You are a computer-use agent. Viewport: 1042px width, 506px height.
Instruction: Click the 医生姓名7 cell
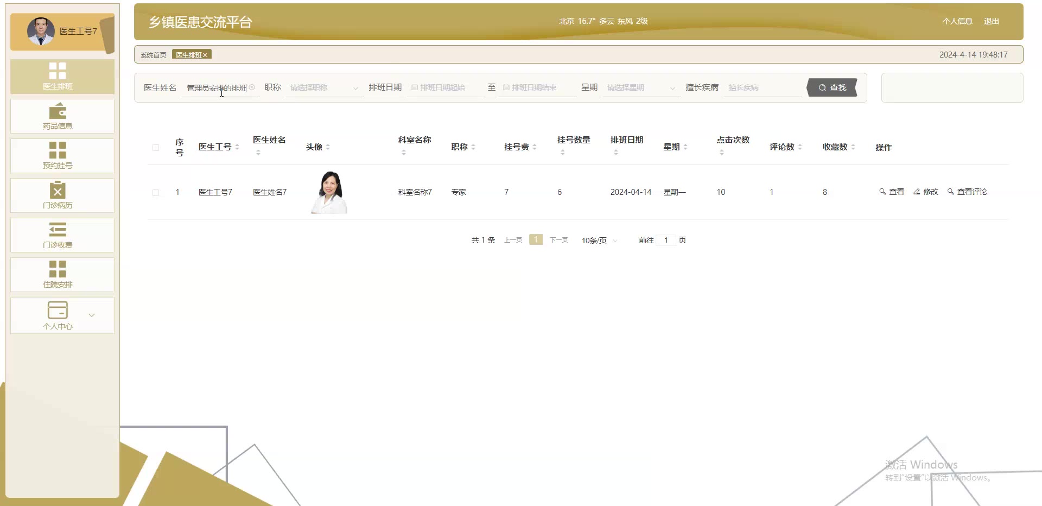click(270, 192)
